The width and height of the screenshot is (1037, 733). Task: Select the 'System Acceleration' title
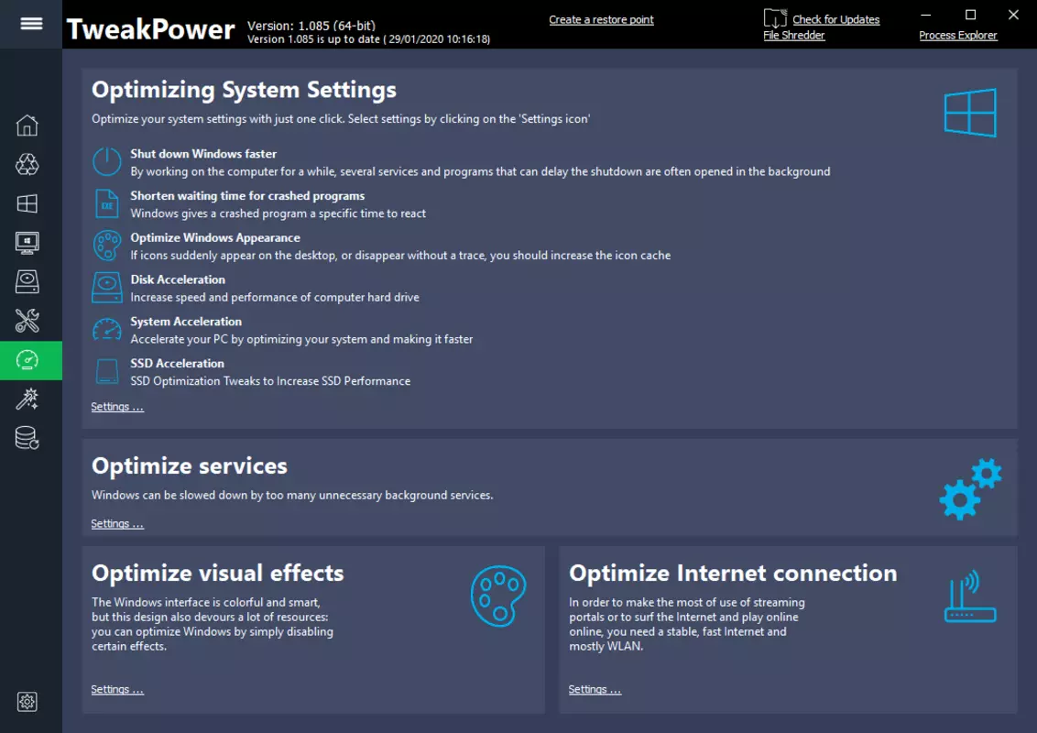pyautogui.click(x=186, y=322)
